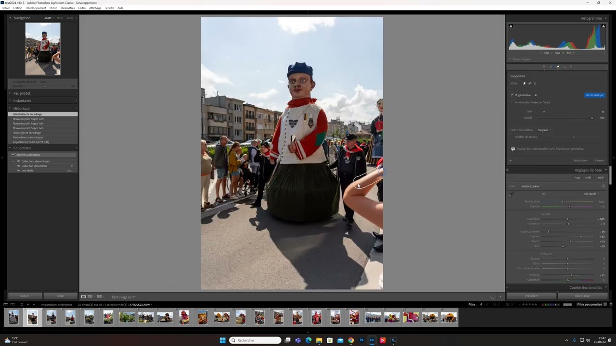Click the Windows Start button
This screenshot has width=616, height=346.
pyautogui.click(x=222, y=340)
